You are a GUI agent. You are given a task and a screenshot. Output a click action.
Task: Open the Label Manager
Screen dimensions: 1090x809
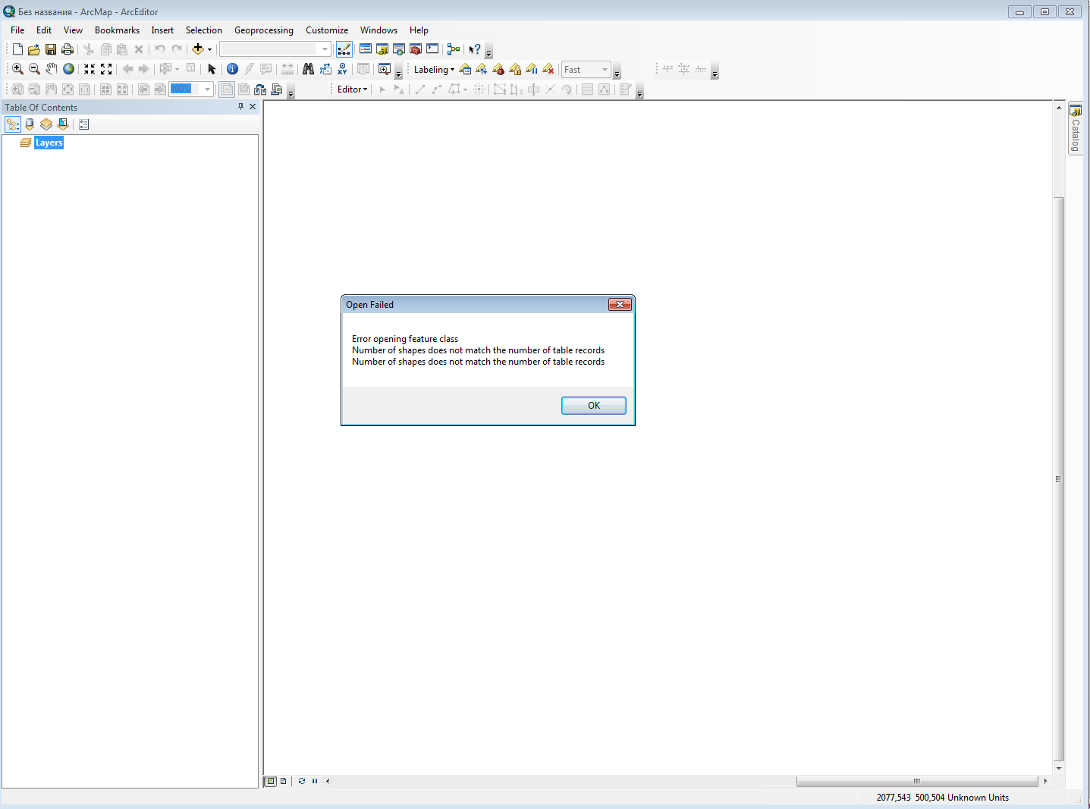coord(465,69)
